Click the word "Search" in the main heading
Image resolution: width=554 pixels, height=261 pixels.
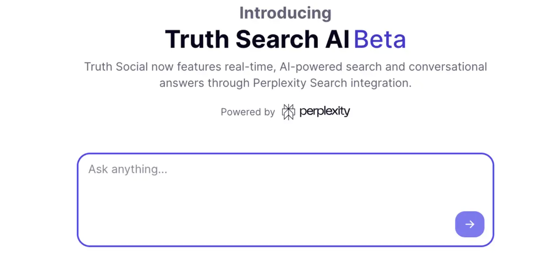[277, 39]
